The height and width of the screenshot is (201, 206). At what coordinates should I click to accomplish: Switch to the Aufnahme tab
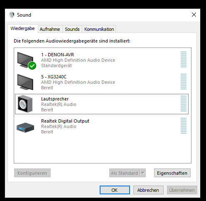click(50, 29)
